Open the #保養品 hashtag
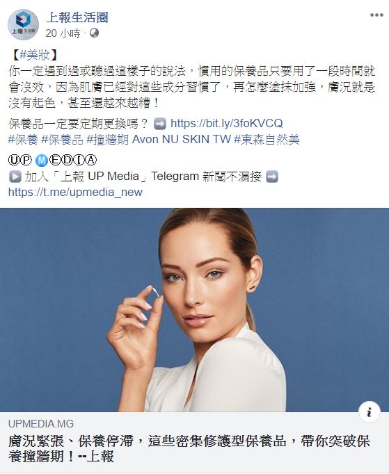The height and width of the screenshot is (474, 389). coord(62,140)
